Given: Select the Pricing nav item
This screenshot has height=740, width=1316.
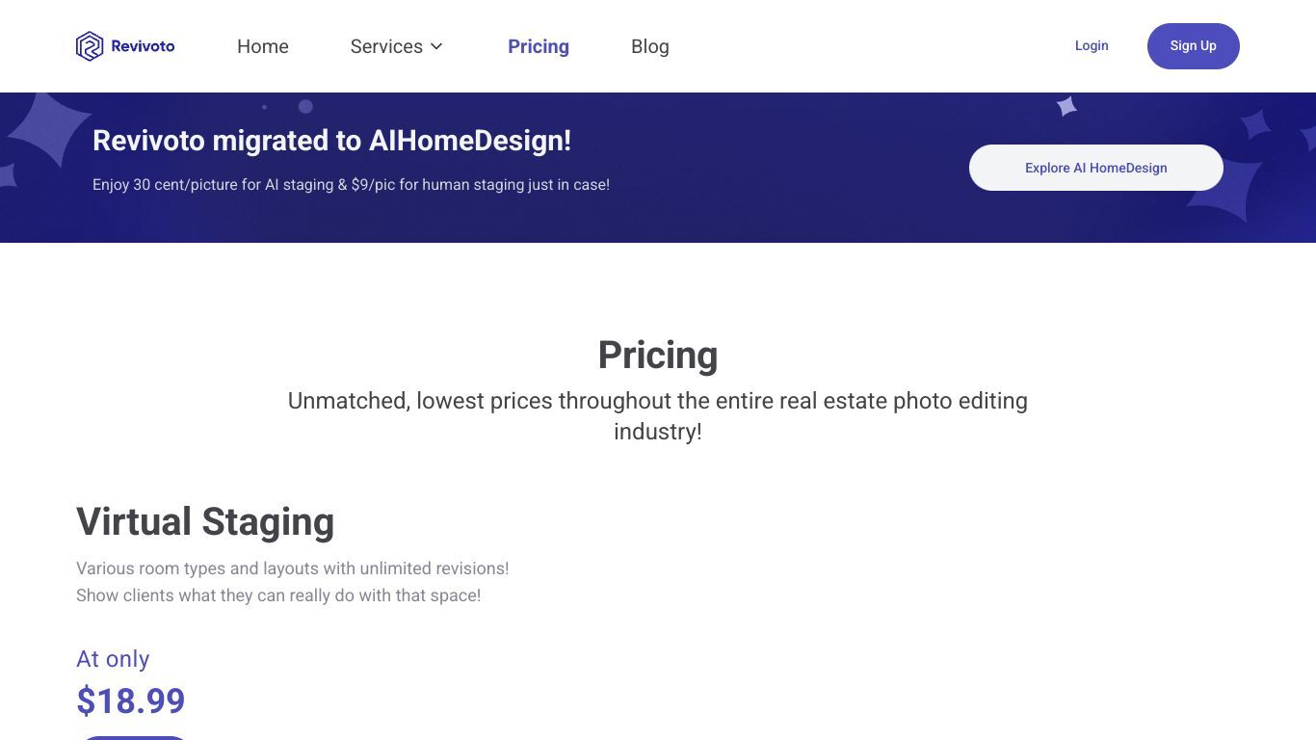Looking at the screenshot, I should tap(538, 46).
